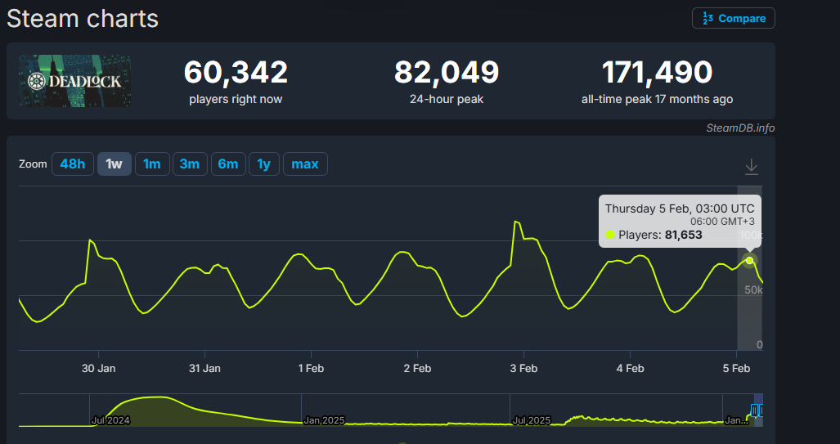Click the 171,490 all-time peak value
840x444 pixels.
(x=658, y=72)
